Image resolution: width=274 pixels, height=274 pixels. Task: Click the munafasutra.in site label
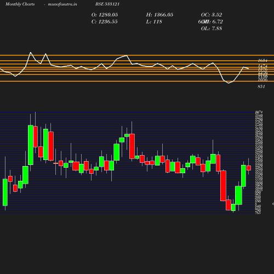point(62,4)
